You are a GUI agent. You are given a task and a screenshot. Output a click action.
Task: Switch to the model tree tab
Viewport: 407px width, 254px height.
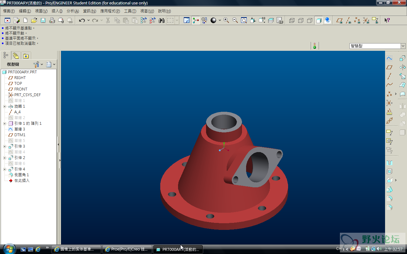6,55
